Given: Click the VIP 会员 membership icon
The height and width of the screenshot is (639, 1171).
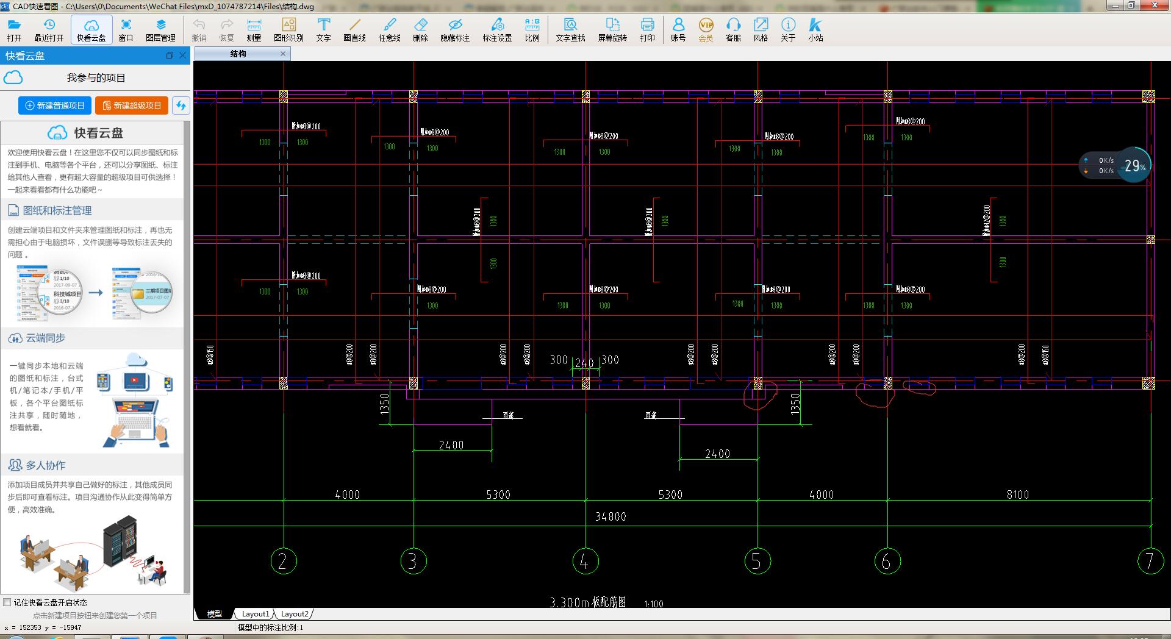Looking at the screenshot, I should coord(706,29).
